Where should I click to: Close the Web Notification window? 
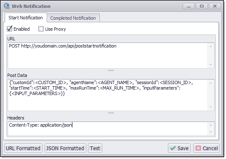tap(215, 6)
